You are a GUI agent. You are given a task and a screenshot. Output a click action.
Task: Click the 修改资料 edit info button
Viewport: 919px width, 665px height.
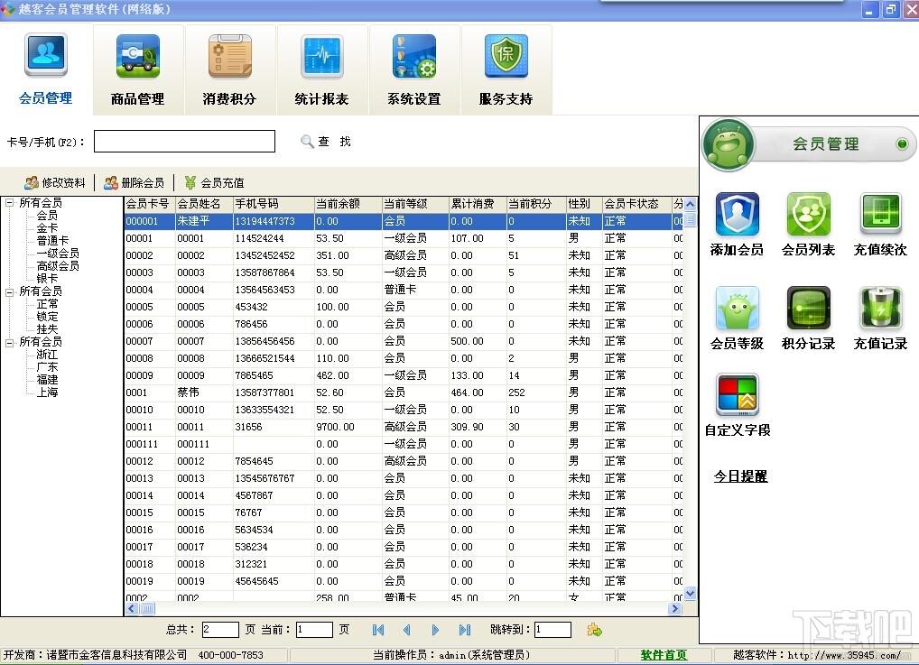click(55, 182)
